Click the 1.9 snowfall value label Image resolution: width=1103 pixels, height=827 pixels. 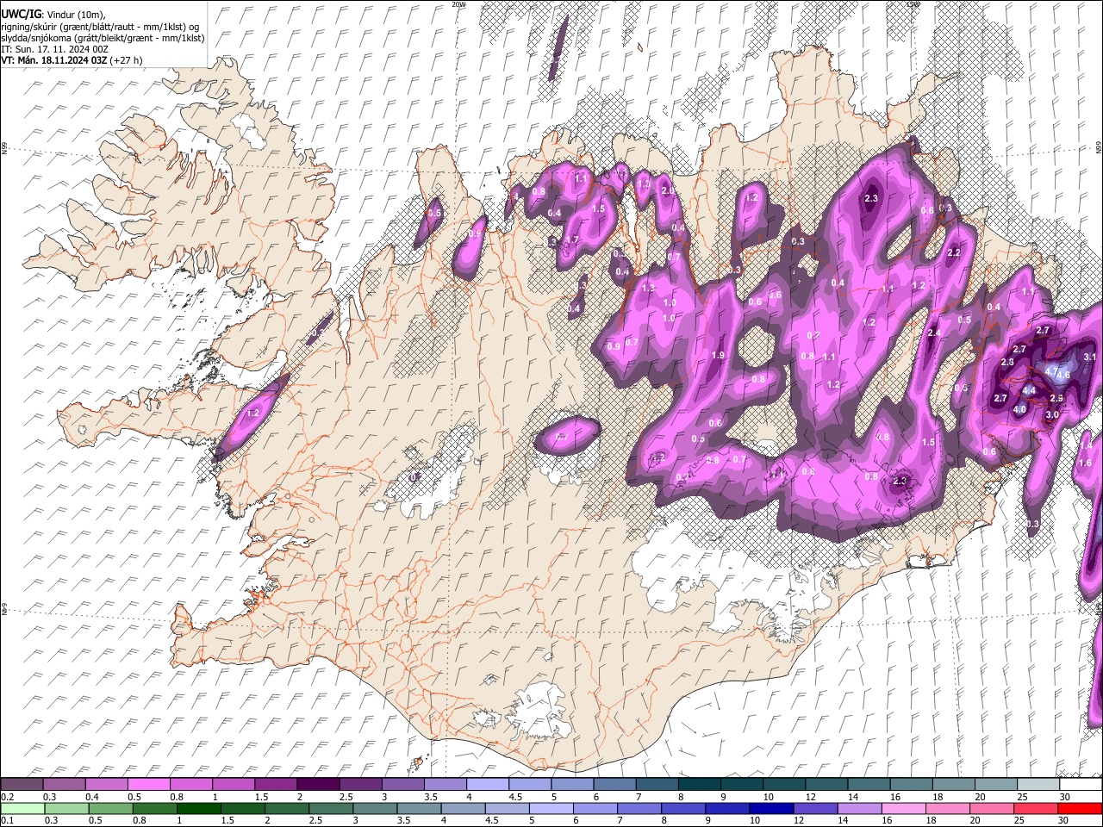pos(718,355)
